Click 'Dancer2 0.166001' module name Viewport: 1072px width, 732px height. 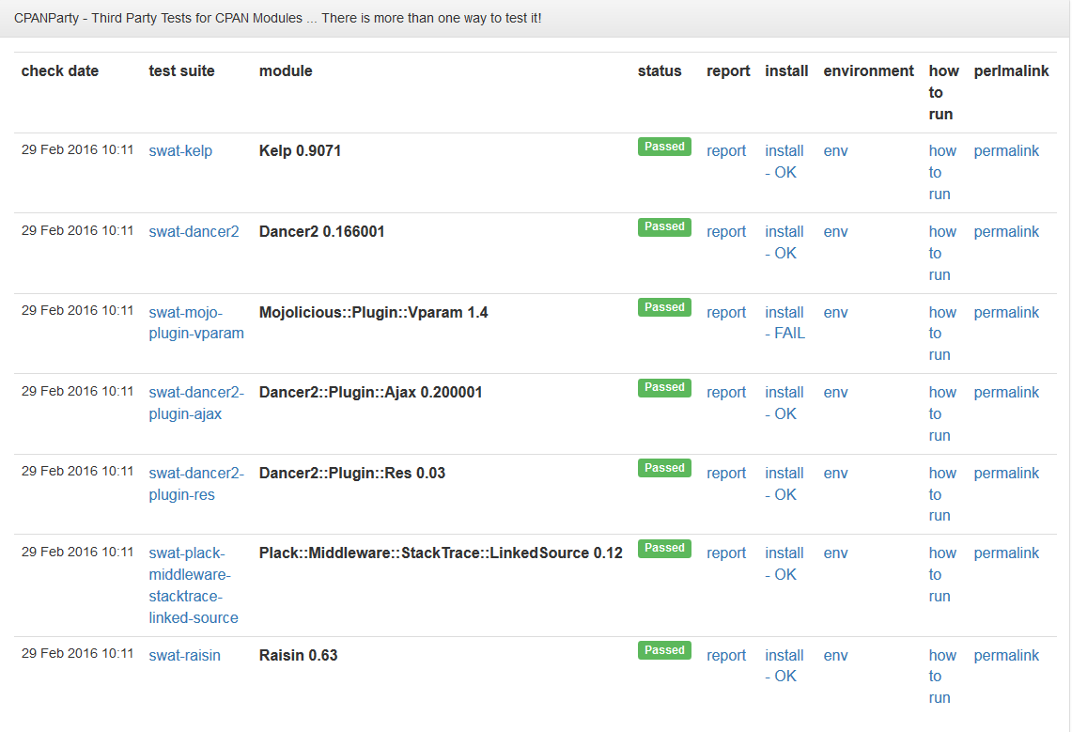[x=322, y=232]
